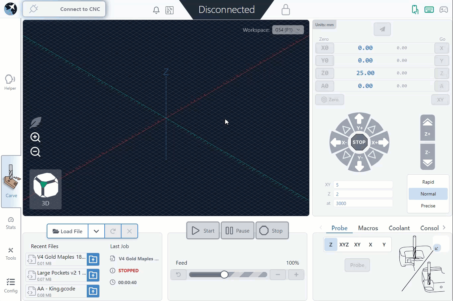Select Z probe axis
Viewport: 453px width, 301px height.
330,244
